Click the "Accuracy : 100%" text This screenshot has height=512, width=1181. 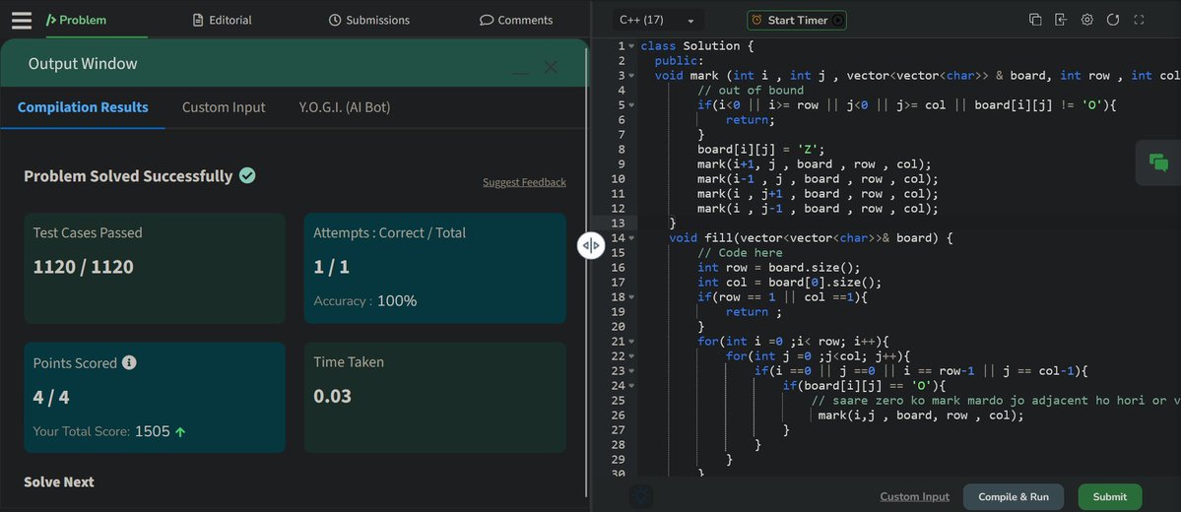[x=365, y=301]
